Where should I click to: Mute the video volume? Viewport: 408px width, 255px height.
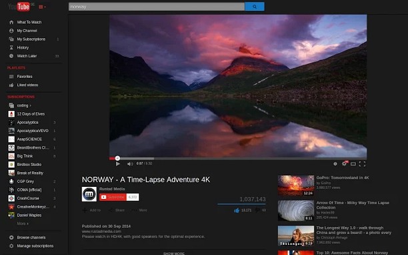[x=130, y=164]
